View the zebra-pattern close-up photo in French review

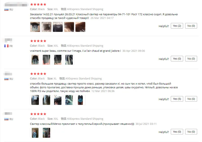pyautogui.click(x=69, y=60)
